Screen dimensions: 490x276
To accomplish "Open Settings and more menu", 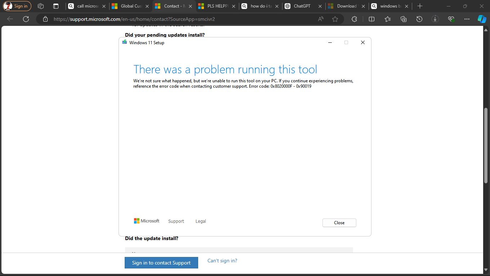I will point(467,19).
